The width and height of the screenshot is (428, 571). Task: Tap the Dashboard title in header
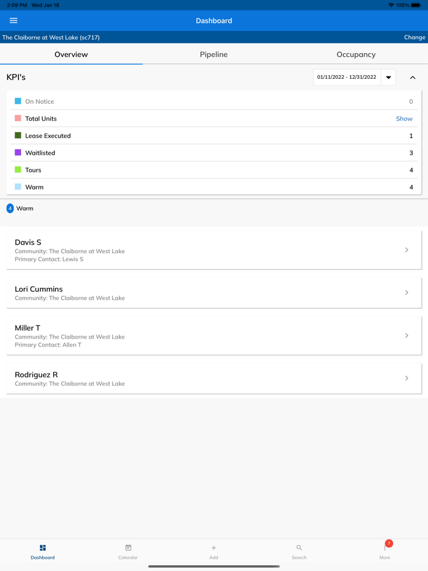(x=214, y=21)
